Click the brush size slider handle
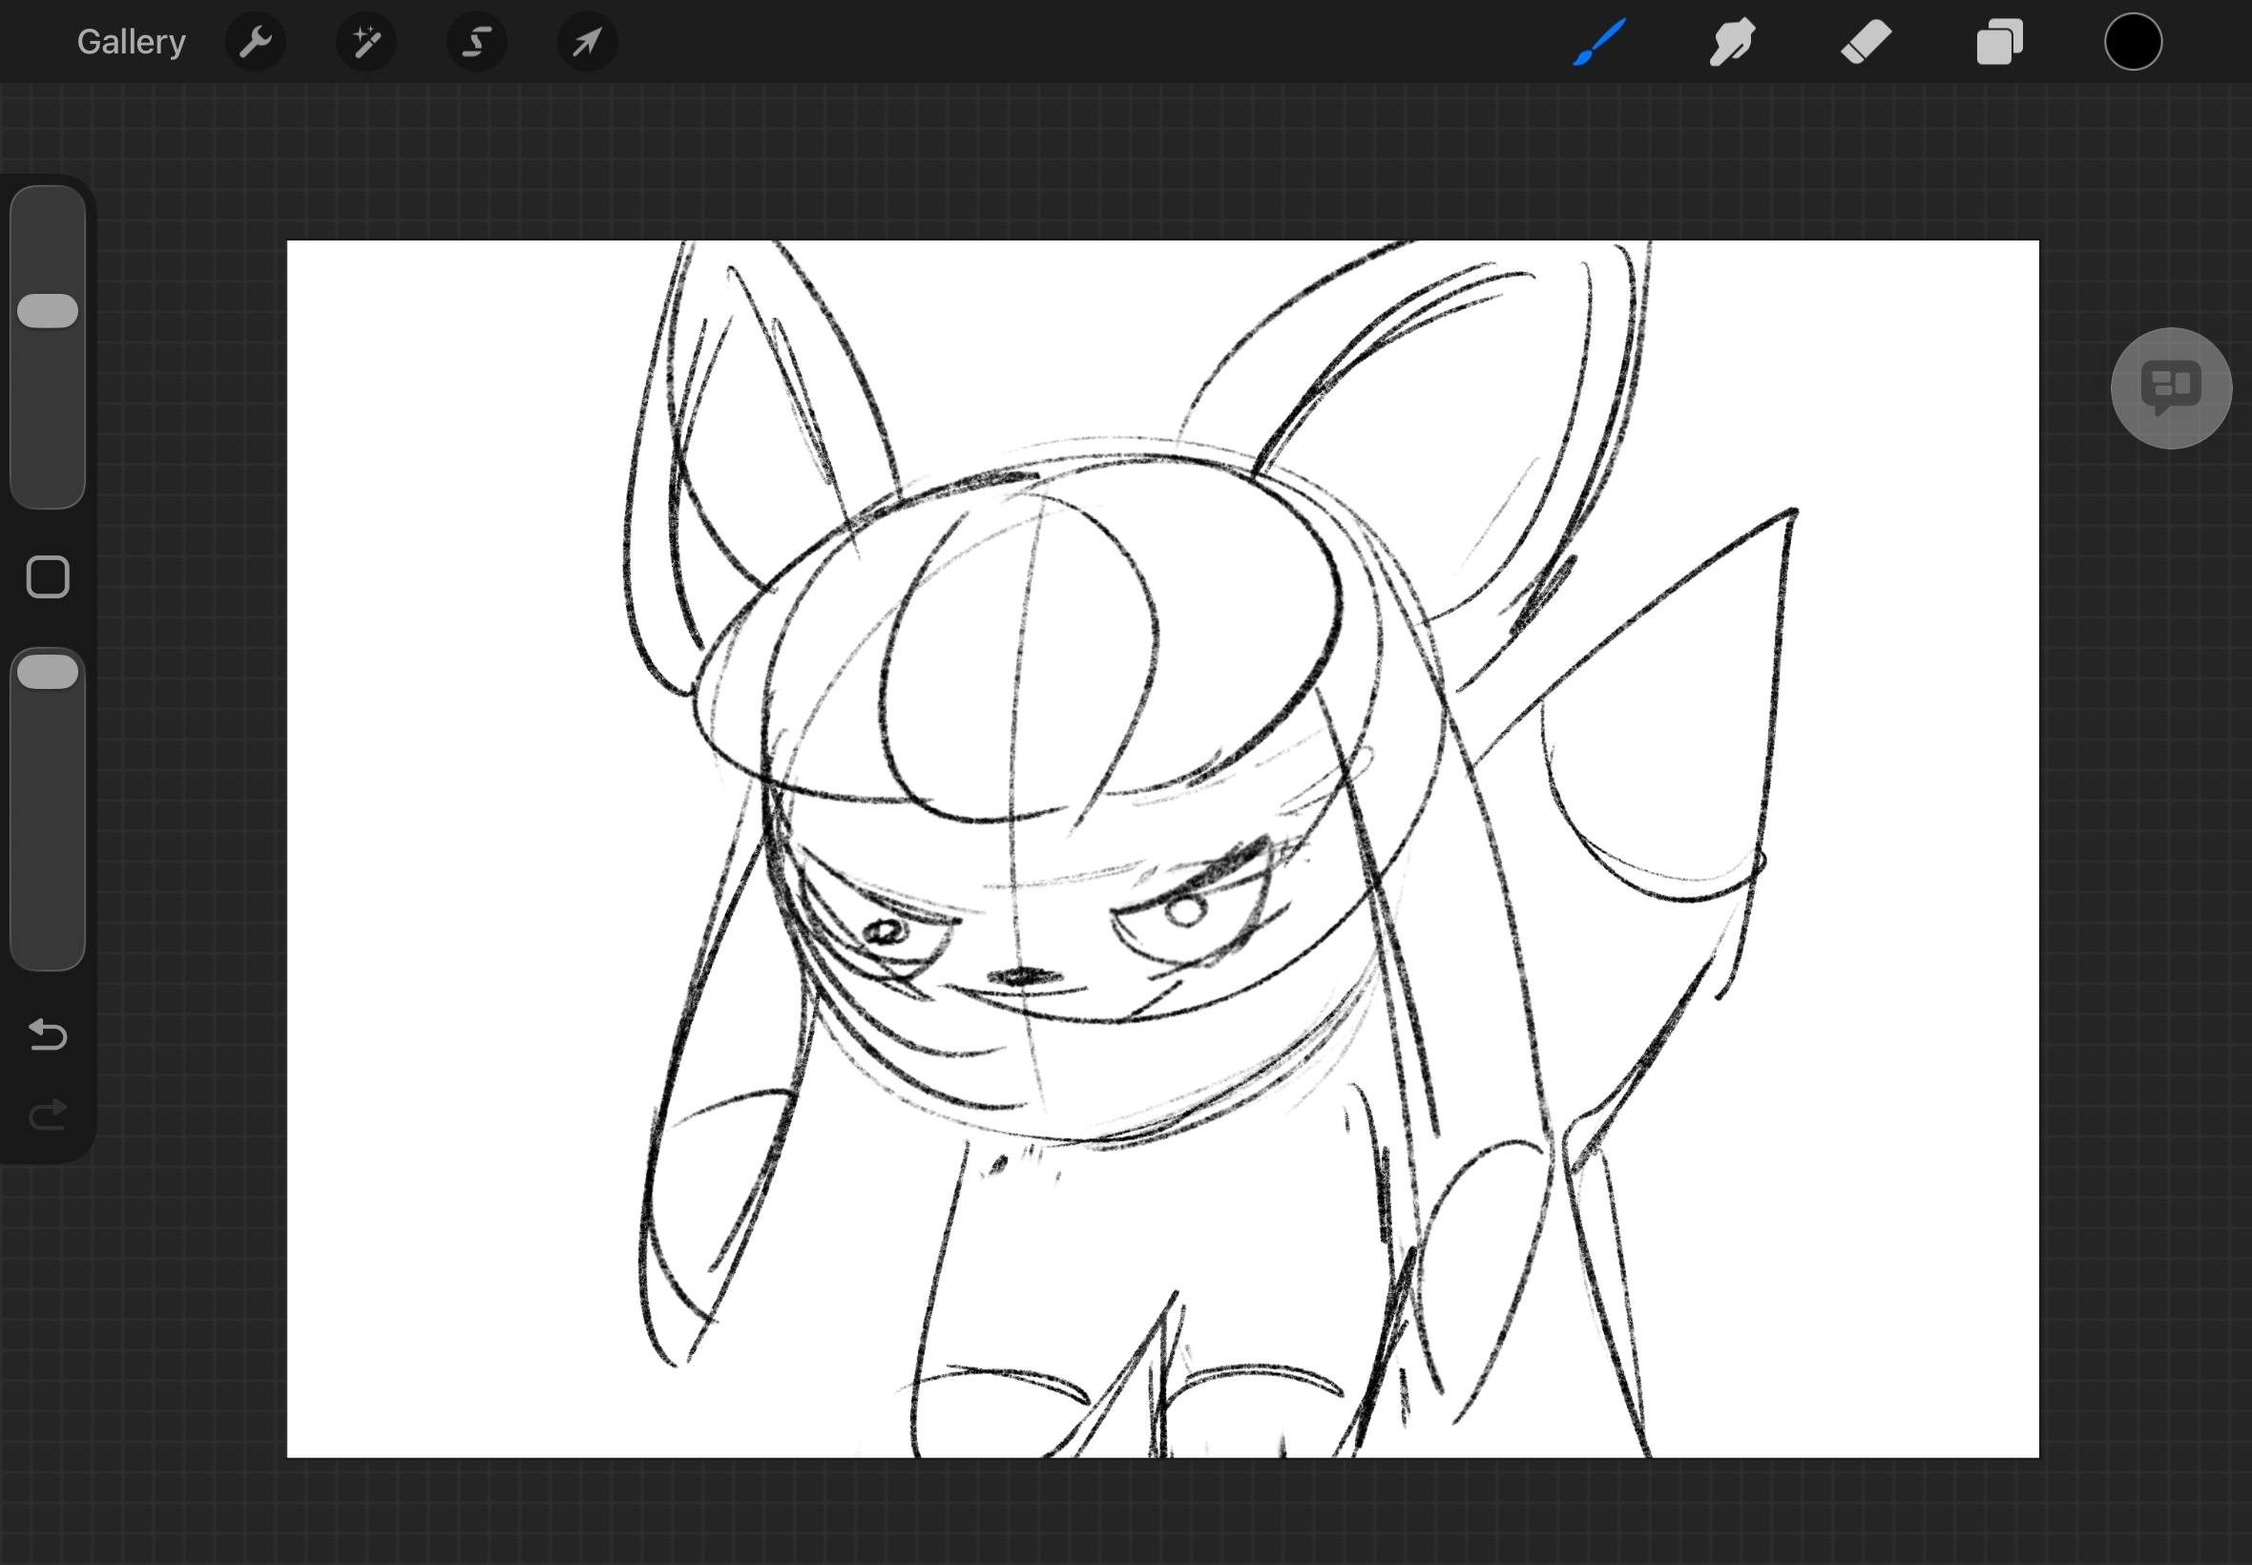The image size is (2252, 1565). pyautogui.click(x=48, y=311)
